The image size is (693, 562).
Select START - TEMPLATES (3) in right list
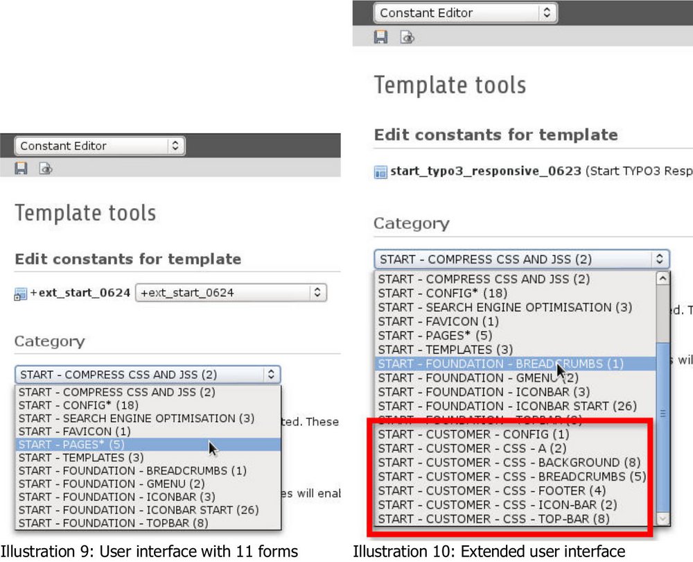516,350
